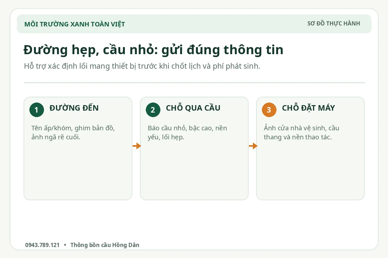Click the footer text "Thông bồn cầu Hồng Dân"

point(105,245)
